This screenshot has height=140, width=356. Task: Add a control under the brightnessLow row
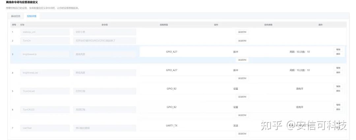(x=242, y=78)
